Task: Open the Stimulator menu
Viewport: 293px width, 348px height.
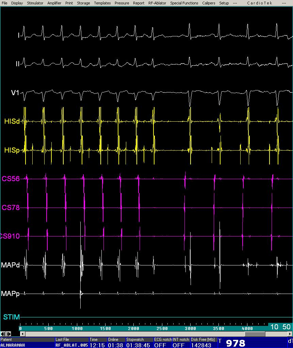Action: (35, 3)
